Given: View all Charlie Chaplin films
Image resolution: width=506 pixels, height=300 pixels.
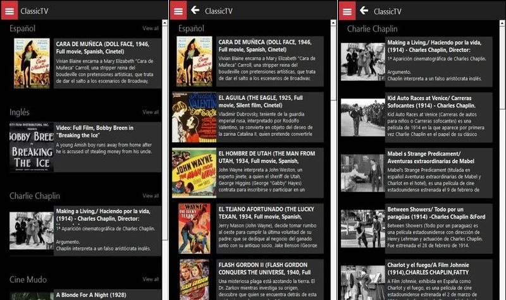Looking at the screenshot, I should (151, 196).
